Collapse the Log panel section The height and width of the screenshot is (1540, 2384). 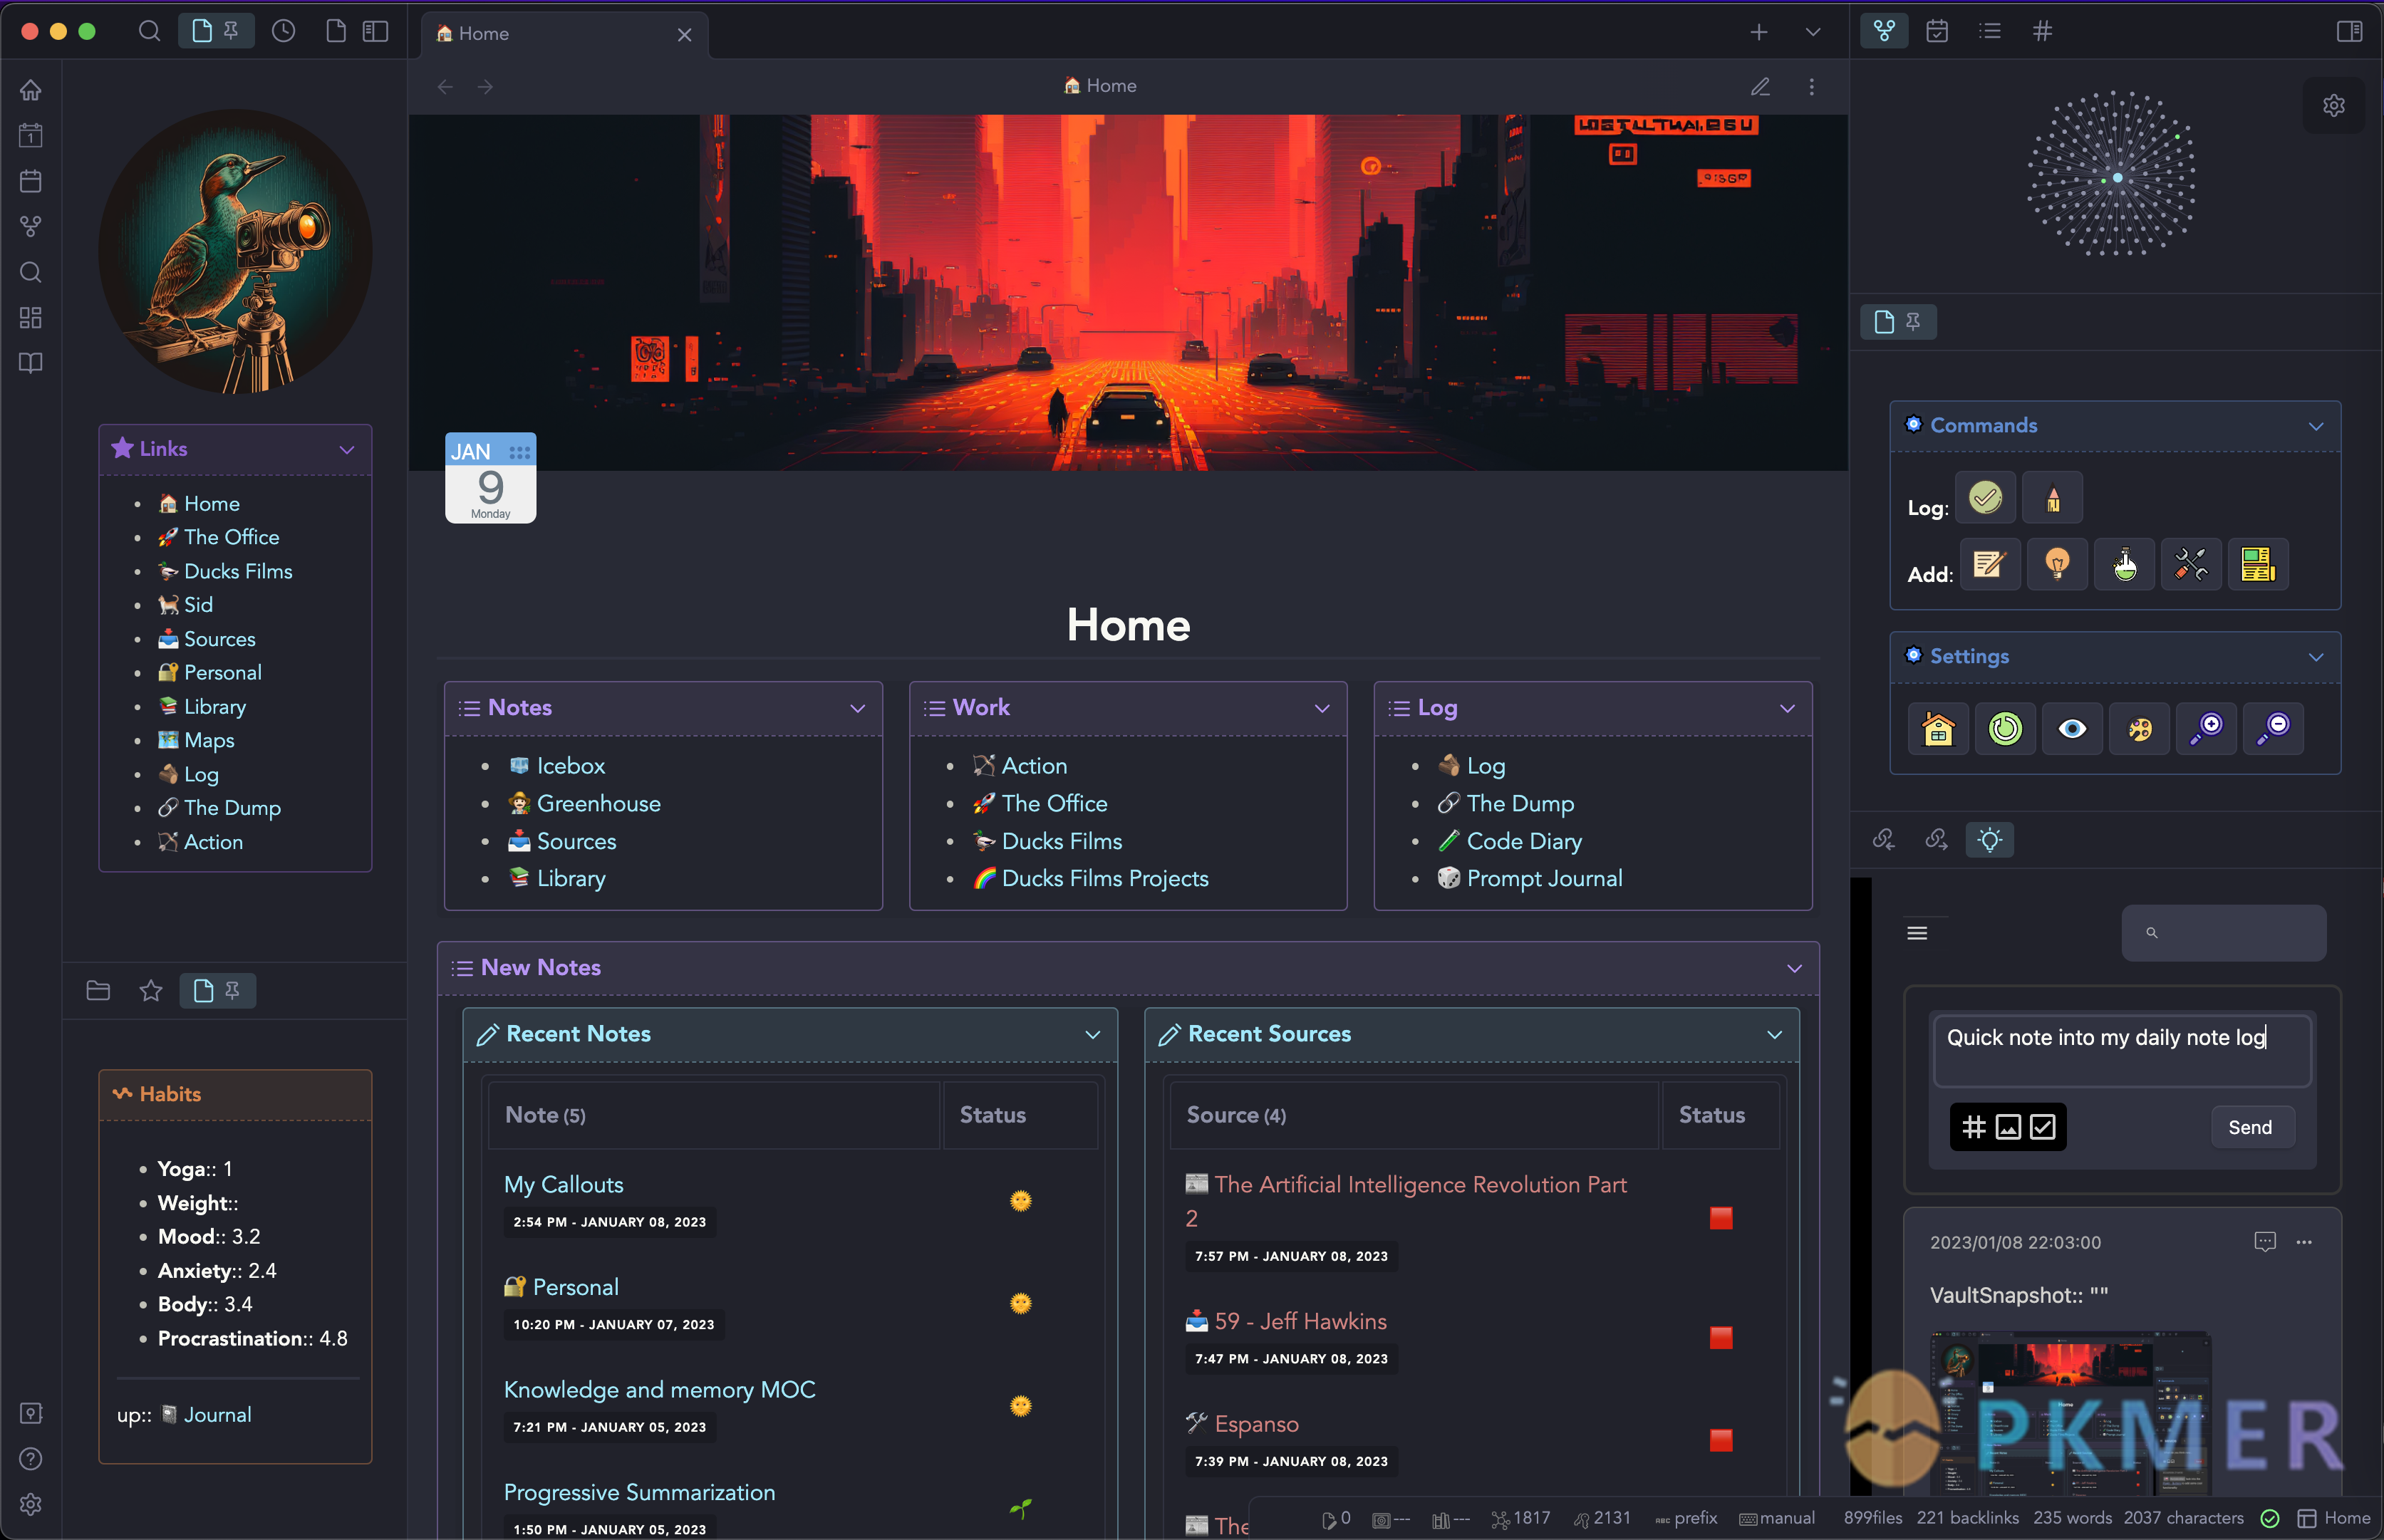click(1788, 708)
